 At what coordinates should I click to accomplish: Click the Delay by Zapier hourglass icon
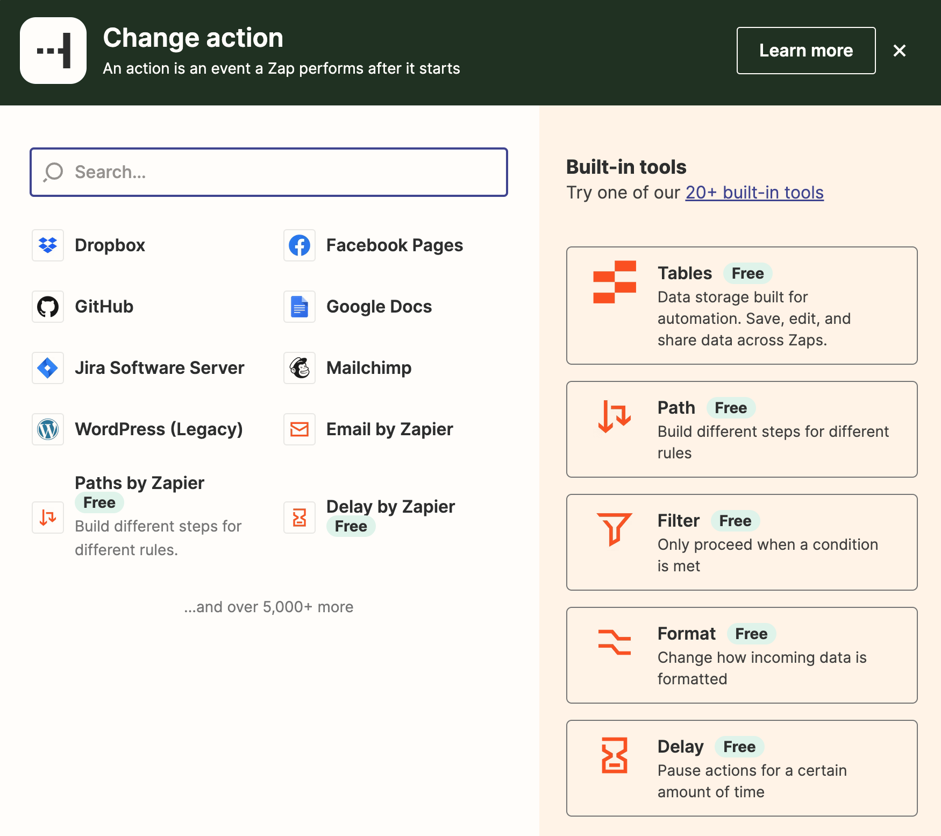tap(300, 518)
